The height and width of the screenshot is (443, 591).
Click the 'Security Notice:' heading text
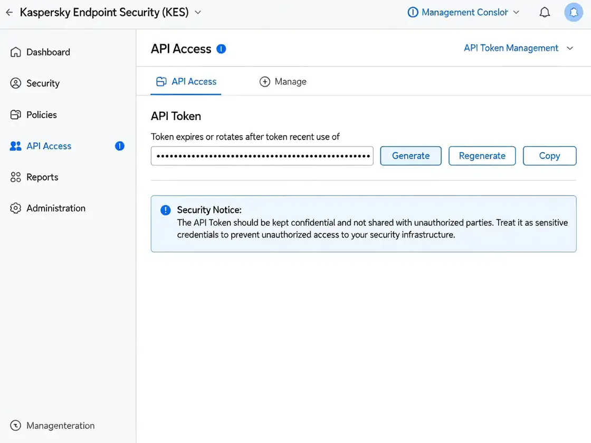[x=209, y=210]
